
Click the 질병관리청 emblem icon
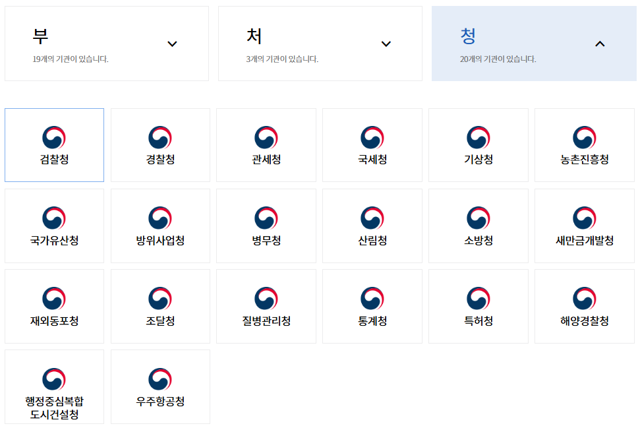tap(266, 299)
